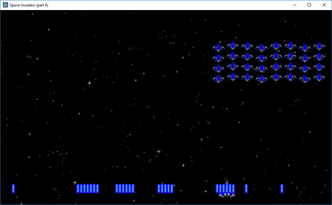Click the top-left alien in the formation
This screenshot has width=332, height=205.
click(x=218, y=48)
